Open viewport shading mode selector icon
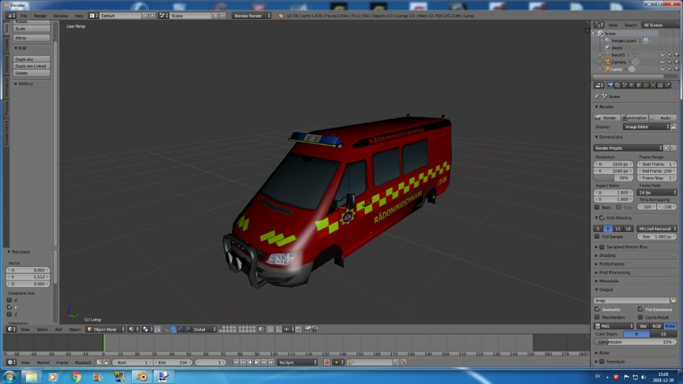 point(133,329)
